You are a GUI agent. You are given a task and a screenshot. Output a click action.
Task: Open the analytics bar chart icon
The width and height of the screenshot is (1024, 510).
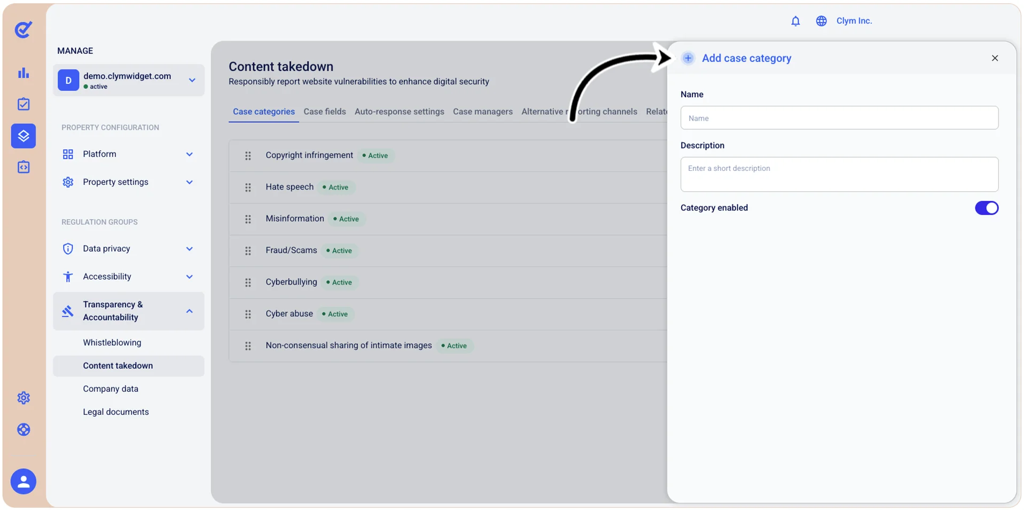pos(24,73)
